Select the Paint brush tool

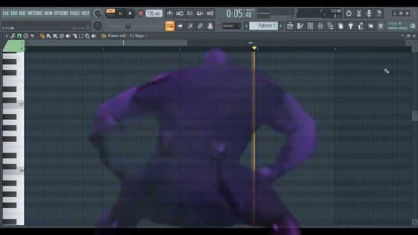[48, 36]
